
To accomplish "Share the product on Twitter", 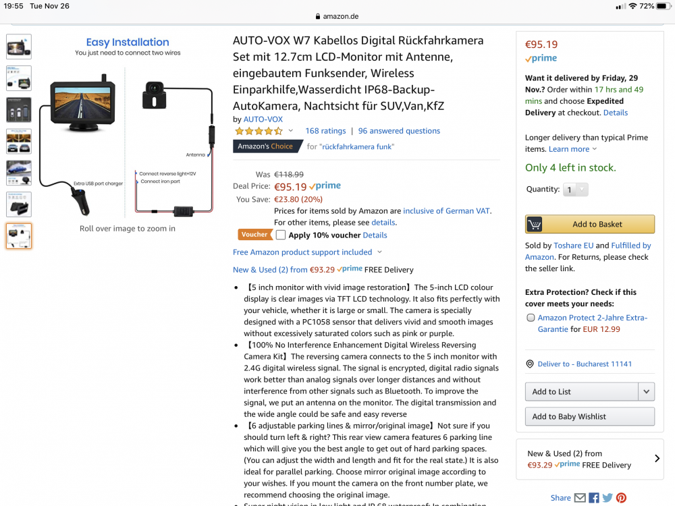I will click(607, 498).
